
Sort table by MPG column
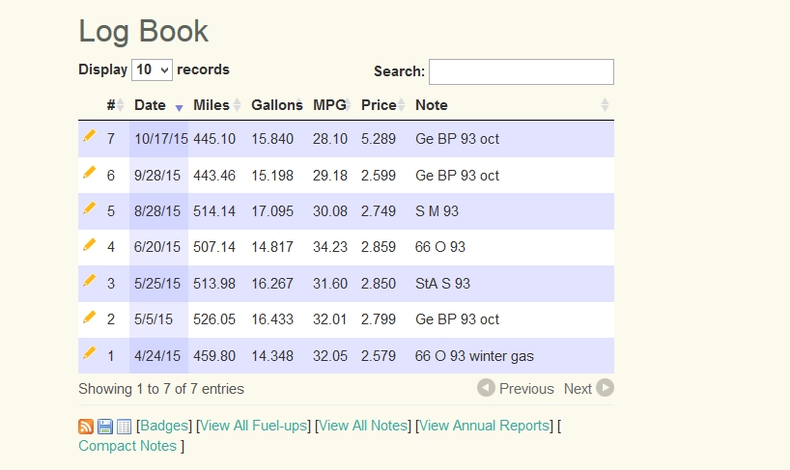click(x=332, y=105)
